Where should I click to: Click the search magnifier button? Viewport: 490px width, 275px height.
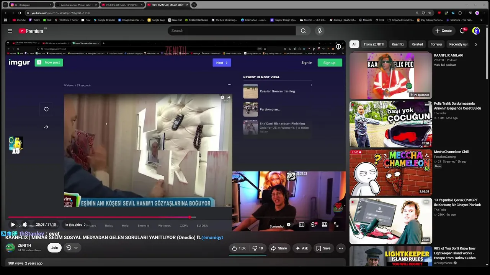coord(303,31)
